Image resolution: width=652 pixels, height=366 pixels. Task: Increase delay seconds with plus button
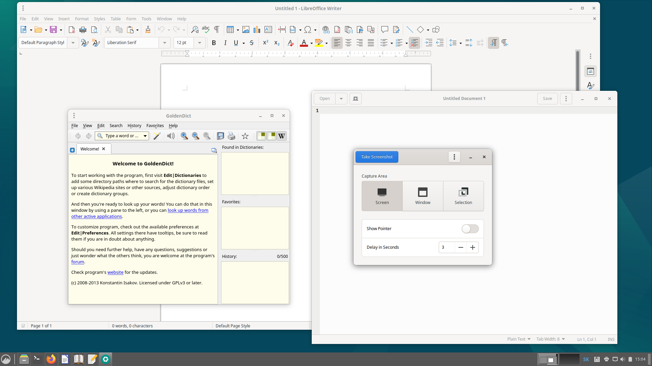(x=473, y=247)
